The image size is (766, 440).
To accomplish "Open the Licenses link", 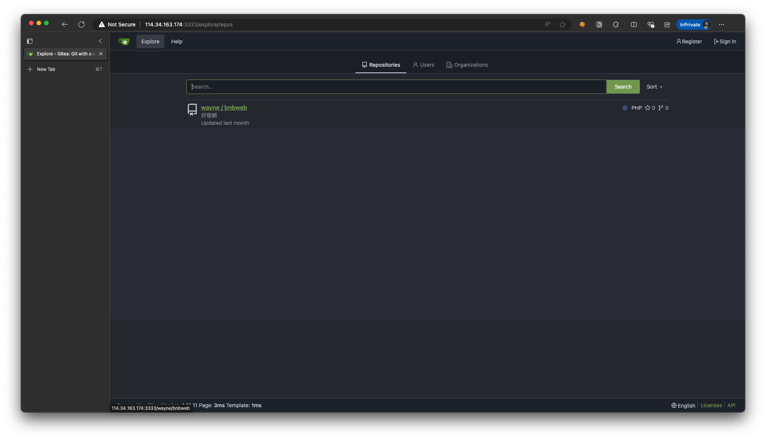I will [x=711, y=405].
